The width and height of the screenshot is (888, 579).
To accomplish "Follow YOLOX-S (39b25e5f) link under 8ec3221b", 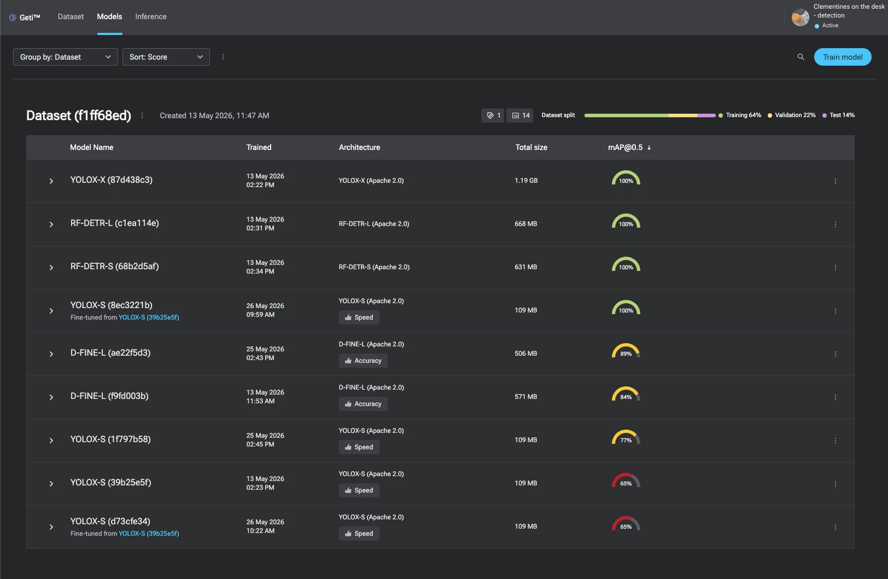I will click(x=149, y=317).
